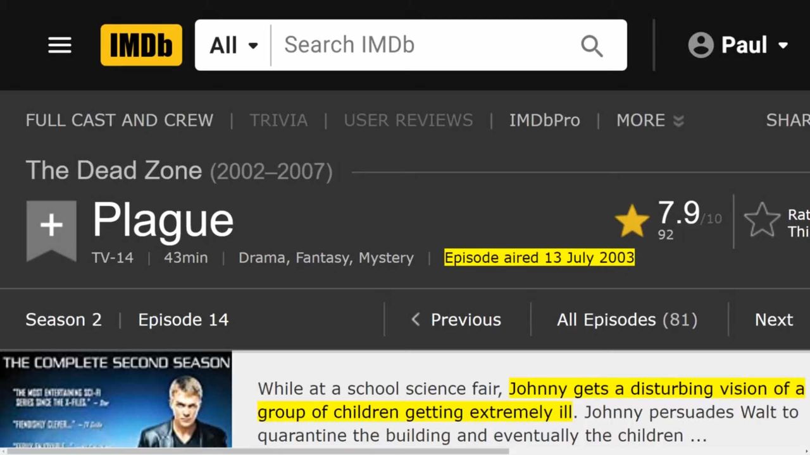Image resolution: width=810 pixels, height=455 pixels.
Task: Go to the Next episode
Action: pos(773,320)
